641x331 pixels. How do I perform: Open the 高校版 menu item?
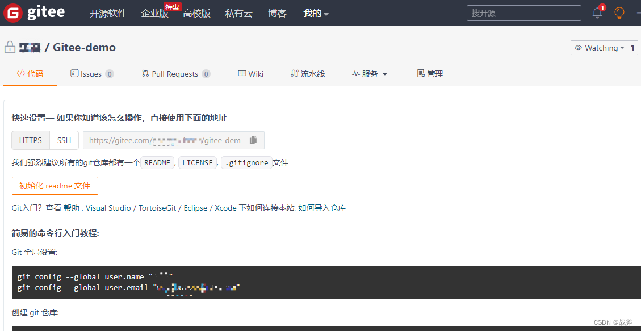tap(196, 13)
